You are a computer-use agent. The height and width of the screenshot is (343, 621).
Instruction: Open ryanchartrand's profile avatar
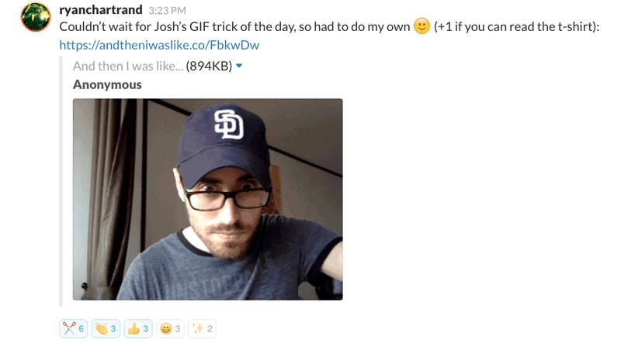click(x=36, y=16)
